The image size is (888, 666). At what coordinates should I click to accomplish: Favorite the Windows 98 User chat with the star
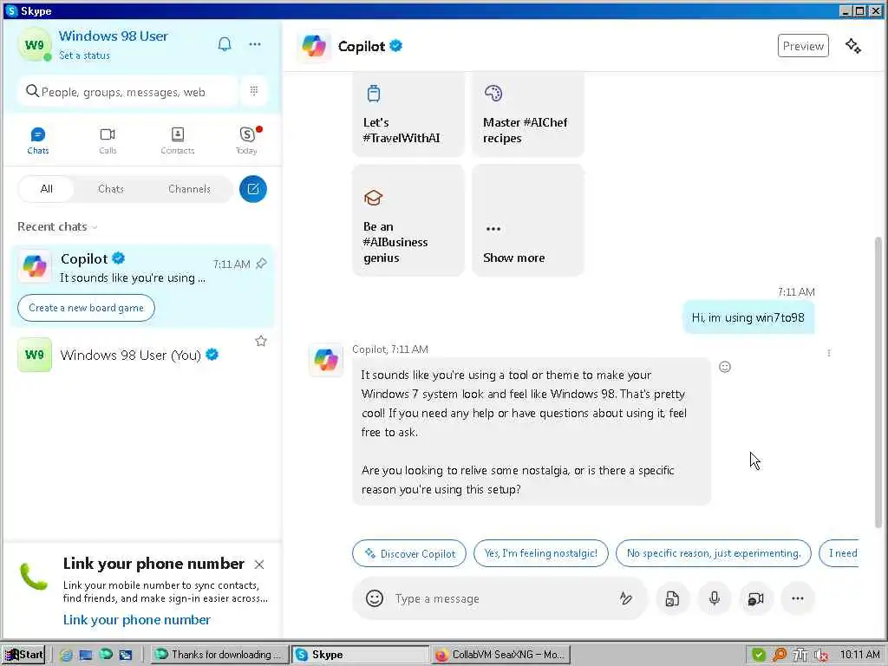click(260, 341)
